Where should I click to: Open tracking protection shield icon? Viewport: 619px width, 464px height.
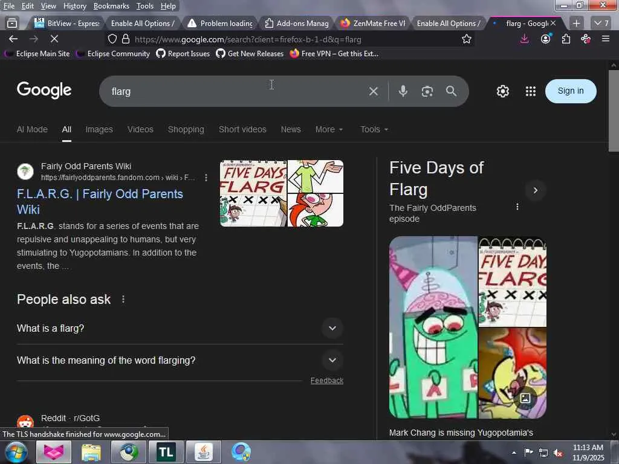point(112,39)
